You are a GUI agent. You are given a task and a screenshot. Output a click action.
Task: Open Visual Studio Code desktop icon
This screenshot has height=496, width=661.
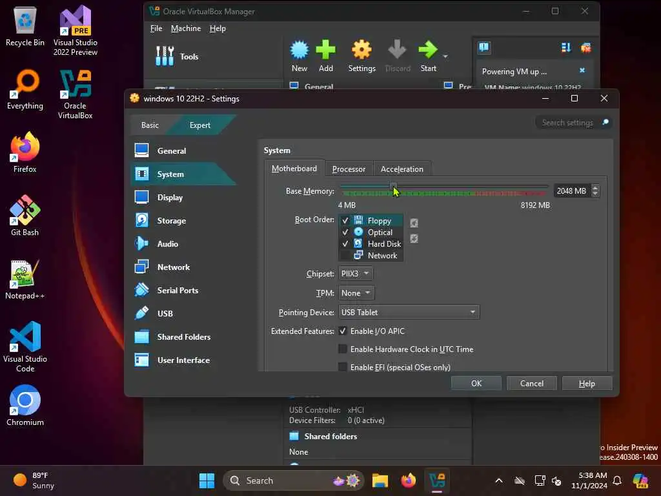tap(25, 347)
